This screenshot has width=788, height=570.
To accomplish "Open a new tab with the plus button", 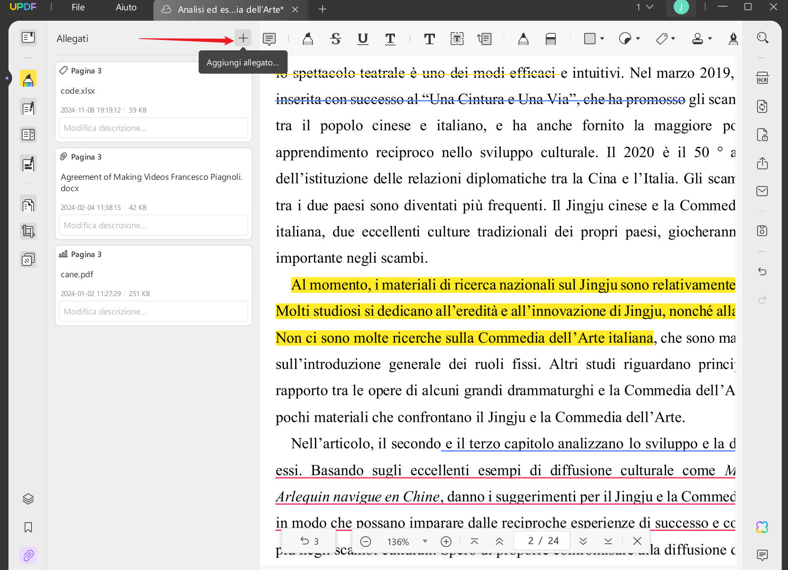I will coord(322,9).
